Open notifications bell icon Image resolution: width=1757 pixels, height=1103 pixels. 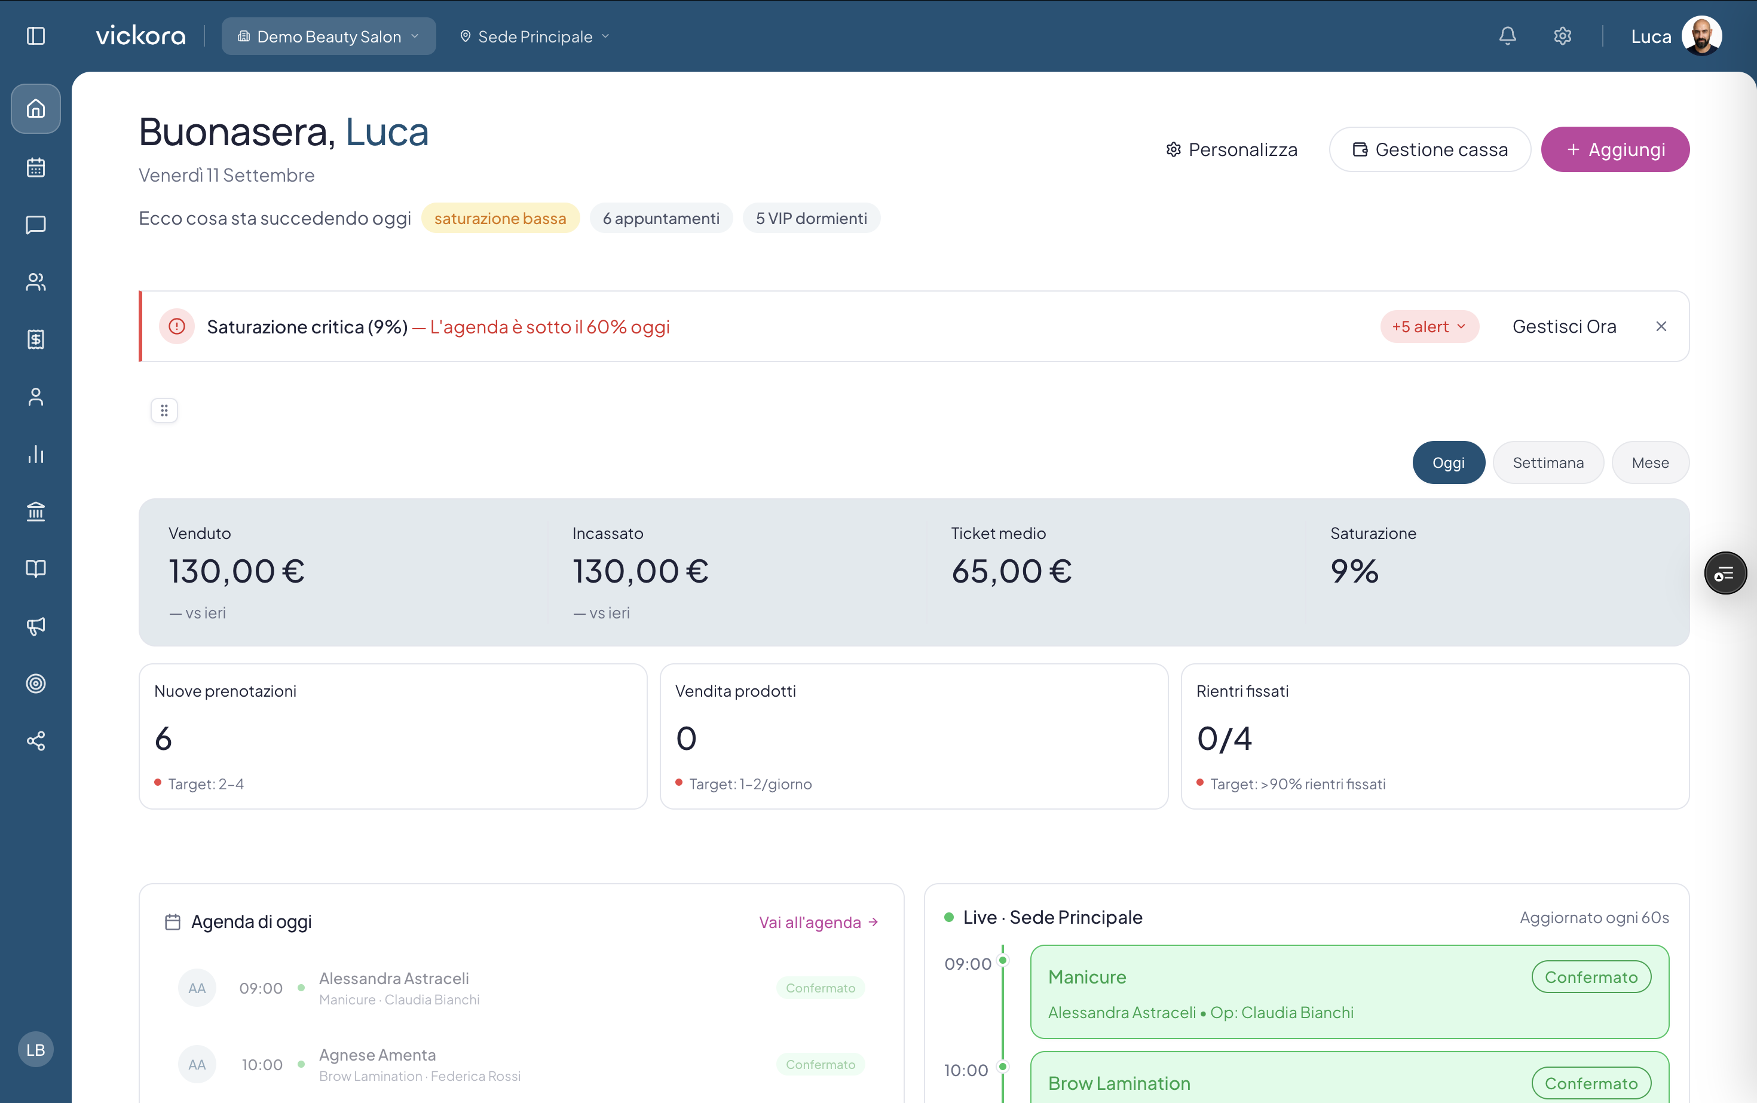pyautogui.click(x=1507, y=36)
